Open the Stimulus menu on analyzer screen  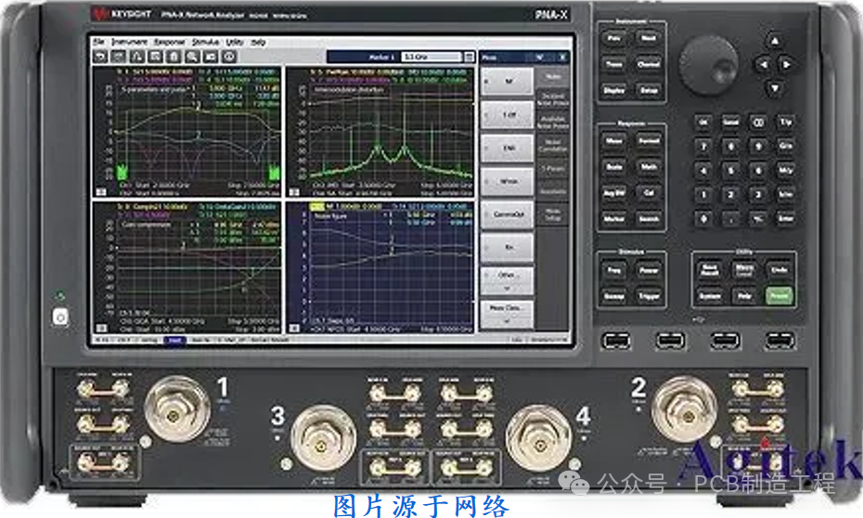pyautogui.click(x=205, y=42)
